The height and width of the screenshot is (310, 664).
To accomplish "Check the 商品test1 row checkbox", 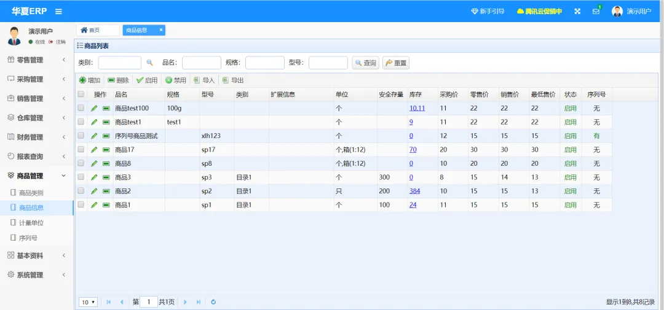I will [x=81, y=122].
